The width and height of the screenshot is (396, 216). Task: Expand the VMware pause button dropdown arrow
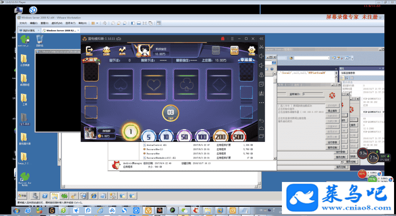pyautogui.click(x=97, y=23)
